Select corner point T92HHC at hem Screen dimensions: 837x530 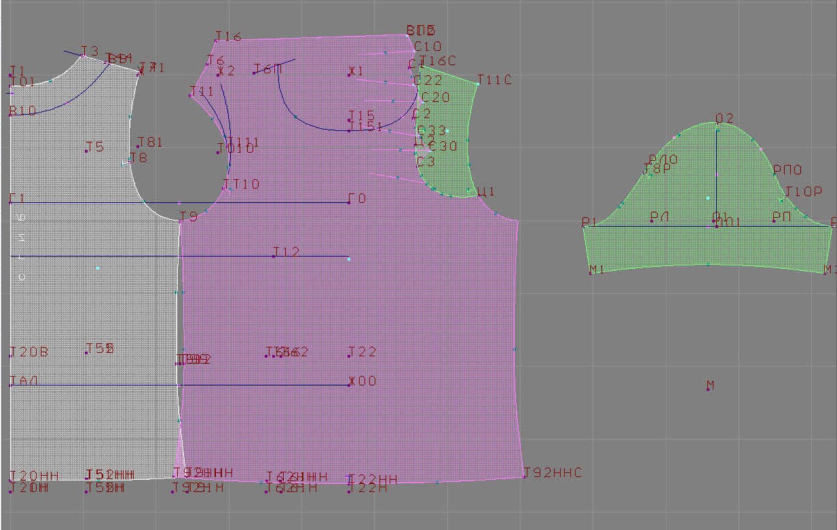coord(525,476)
